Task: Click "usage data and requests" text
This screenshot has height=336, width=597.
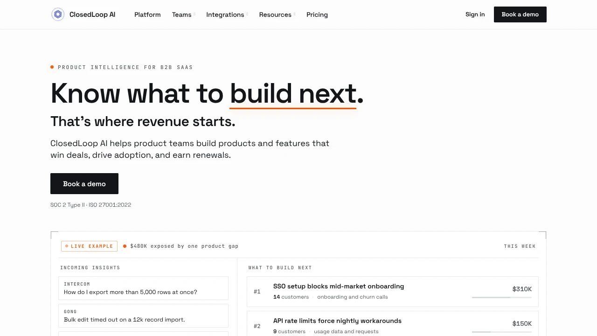Action: [x=346, y=331]
